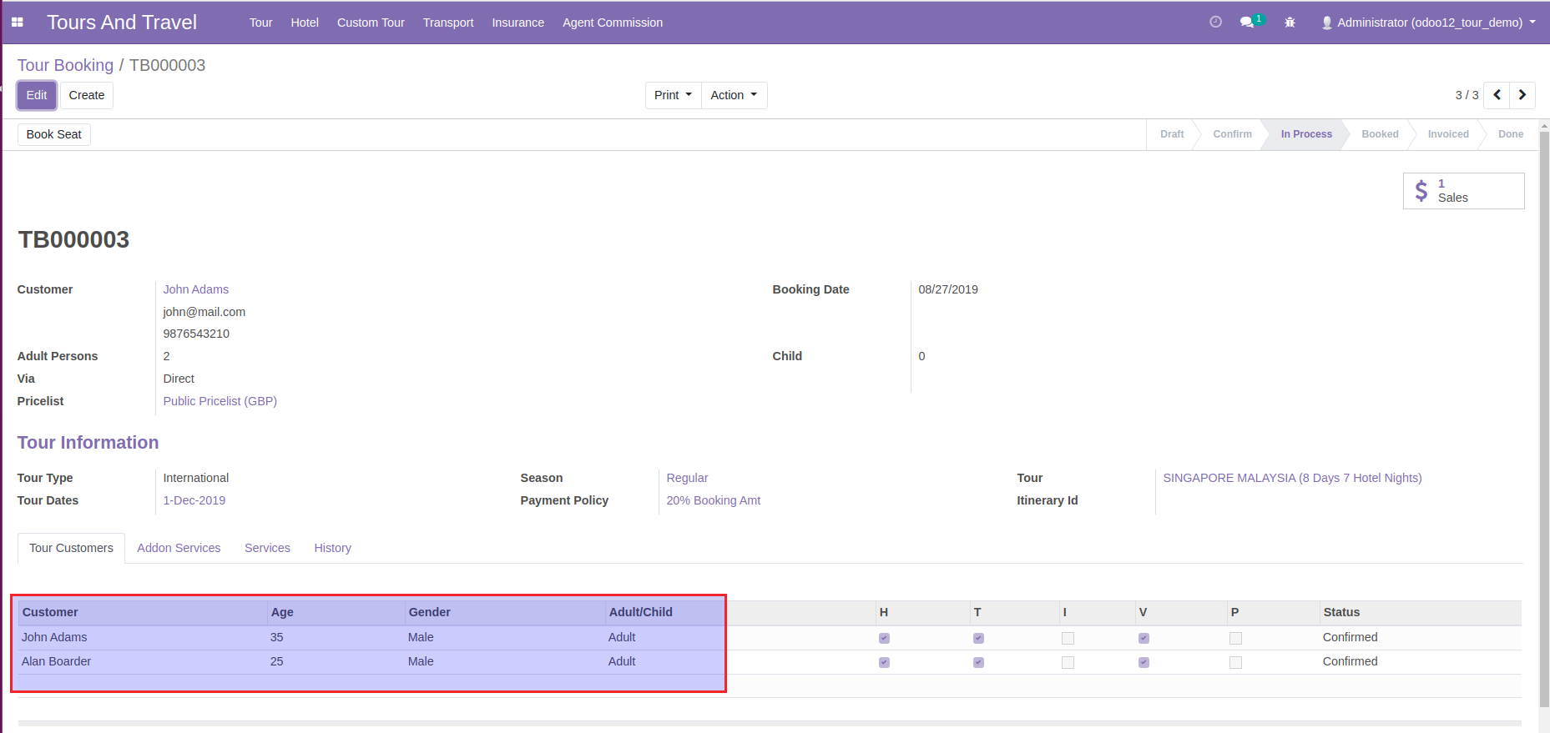
Task: Switch to the Services tab
Action: (267, 548)
